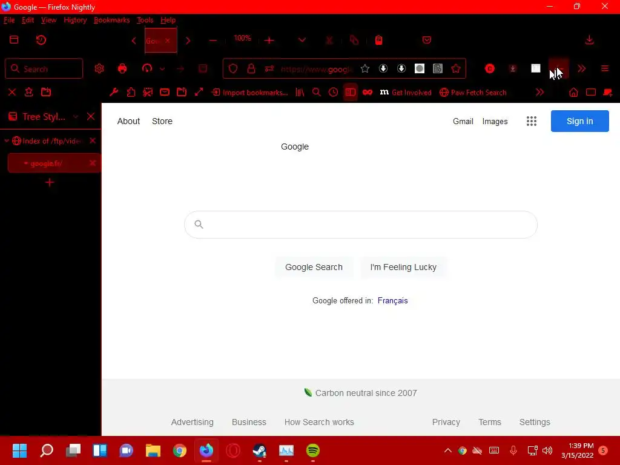Click the magnifier icon in bookmarks toolbar
This screenshot has width=620, height=465.
[316, 92]
